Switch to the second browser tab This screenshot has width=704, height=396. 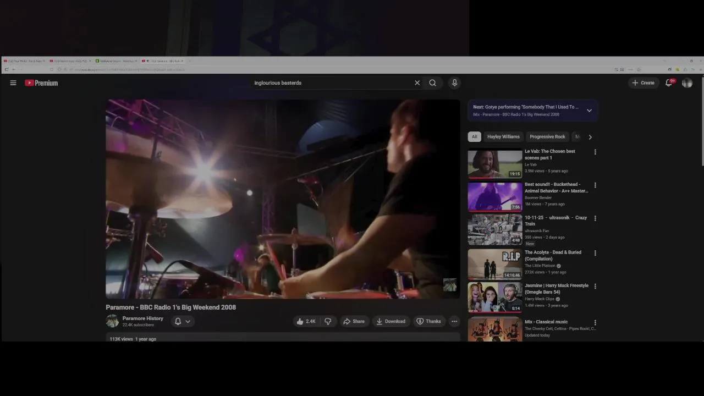pos(70,61)
